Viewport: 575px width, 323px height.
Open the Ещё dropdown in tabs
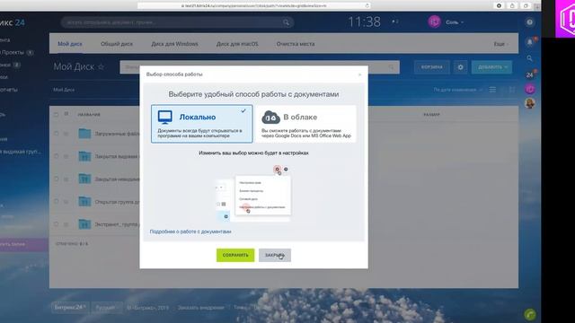[x=500, y=44]
